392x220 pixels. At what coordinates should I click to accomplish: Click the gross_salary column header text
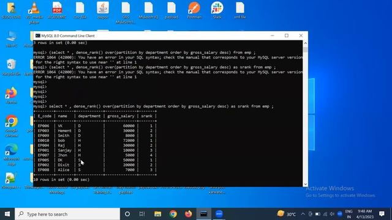click(121, 116)
